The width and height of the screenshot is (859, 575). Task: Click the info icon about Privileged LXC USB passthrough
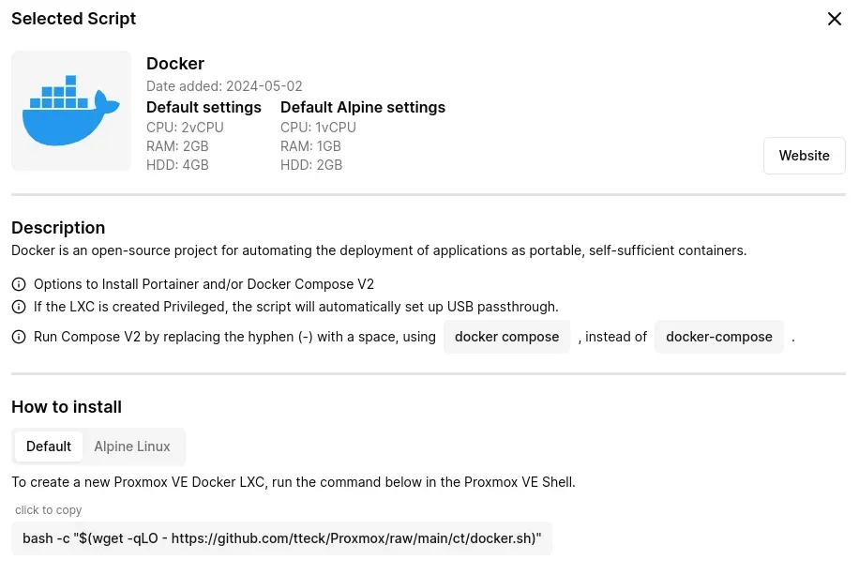pos(19,307)
